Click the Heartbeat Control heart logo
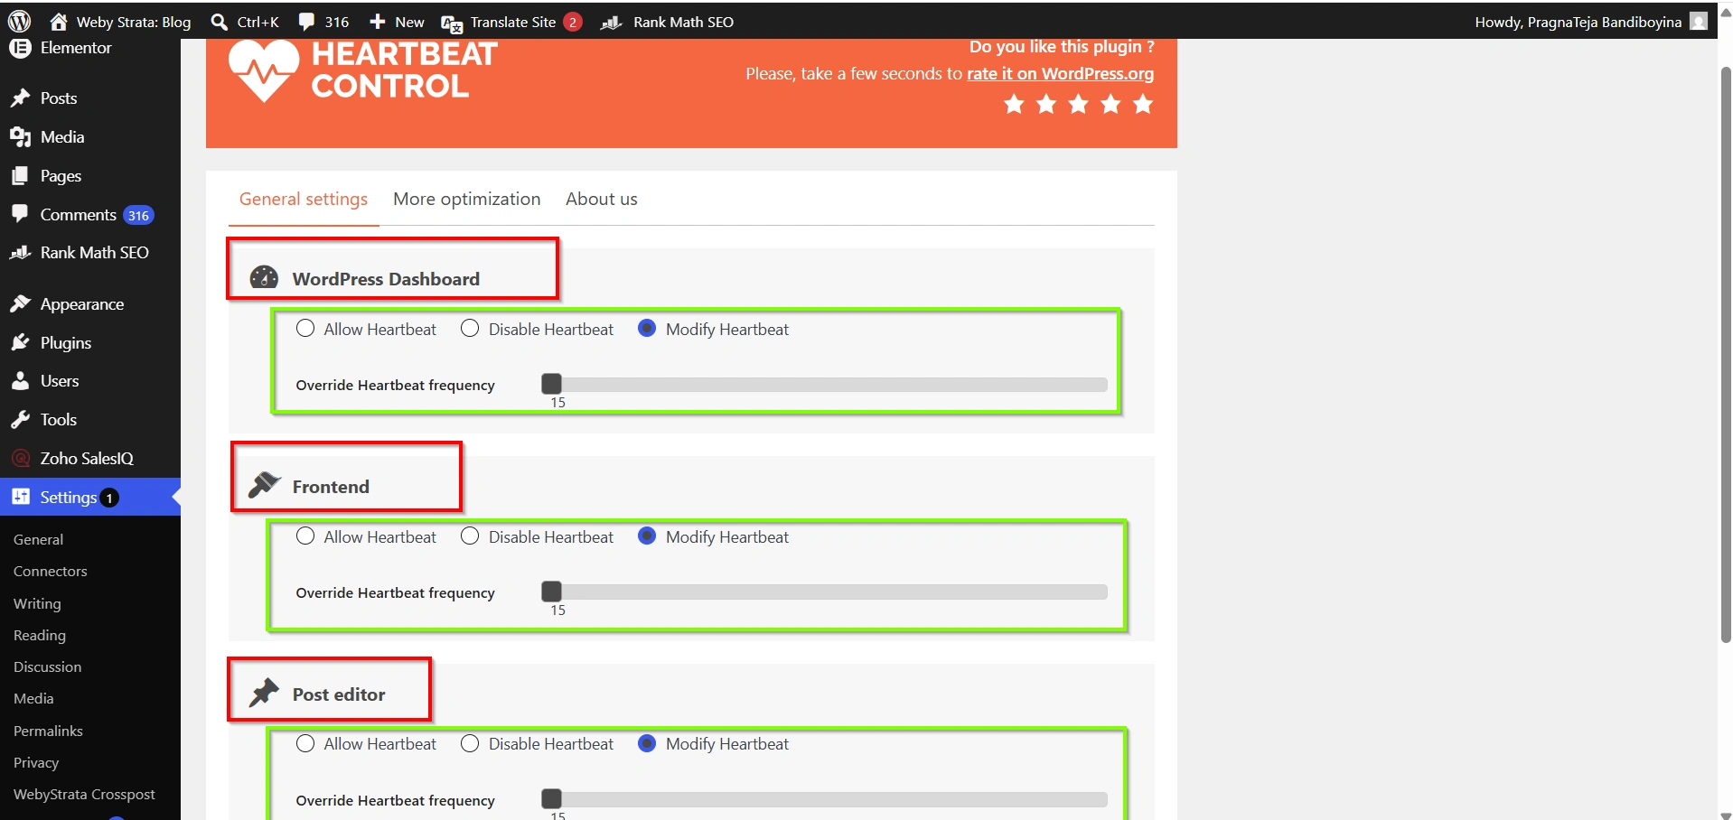The width and height of the screenshot is (1733, 820). [x=263, y=70]
